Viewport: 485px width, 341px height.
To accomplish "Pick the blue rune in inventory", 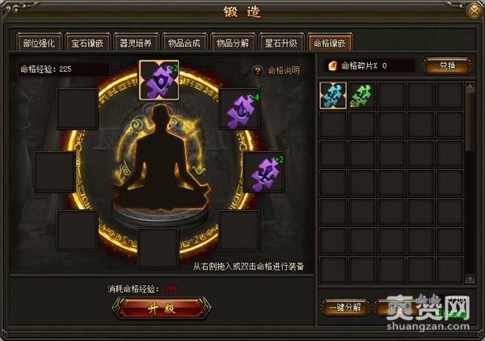I will [x=333, y=95].
